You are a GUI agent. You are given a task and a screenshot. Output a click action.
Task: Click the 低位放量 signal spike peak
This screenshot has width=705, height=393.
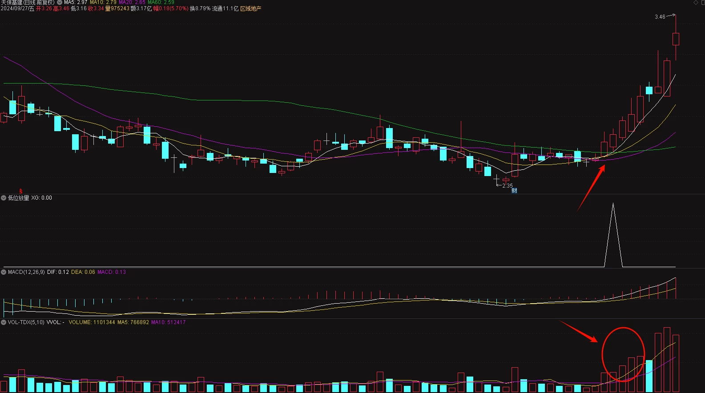(613, 204)
